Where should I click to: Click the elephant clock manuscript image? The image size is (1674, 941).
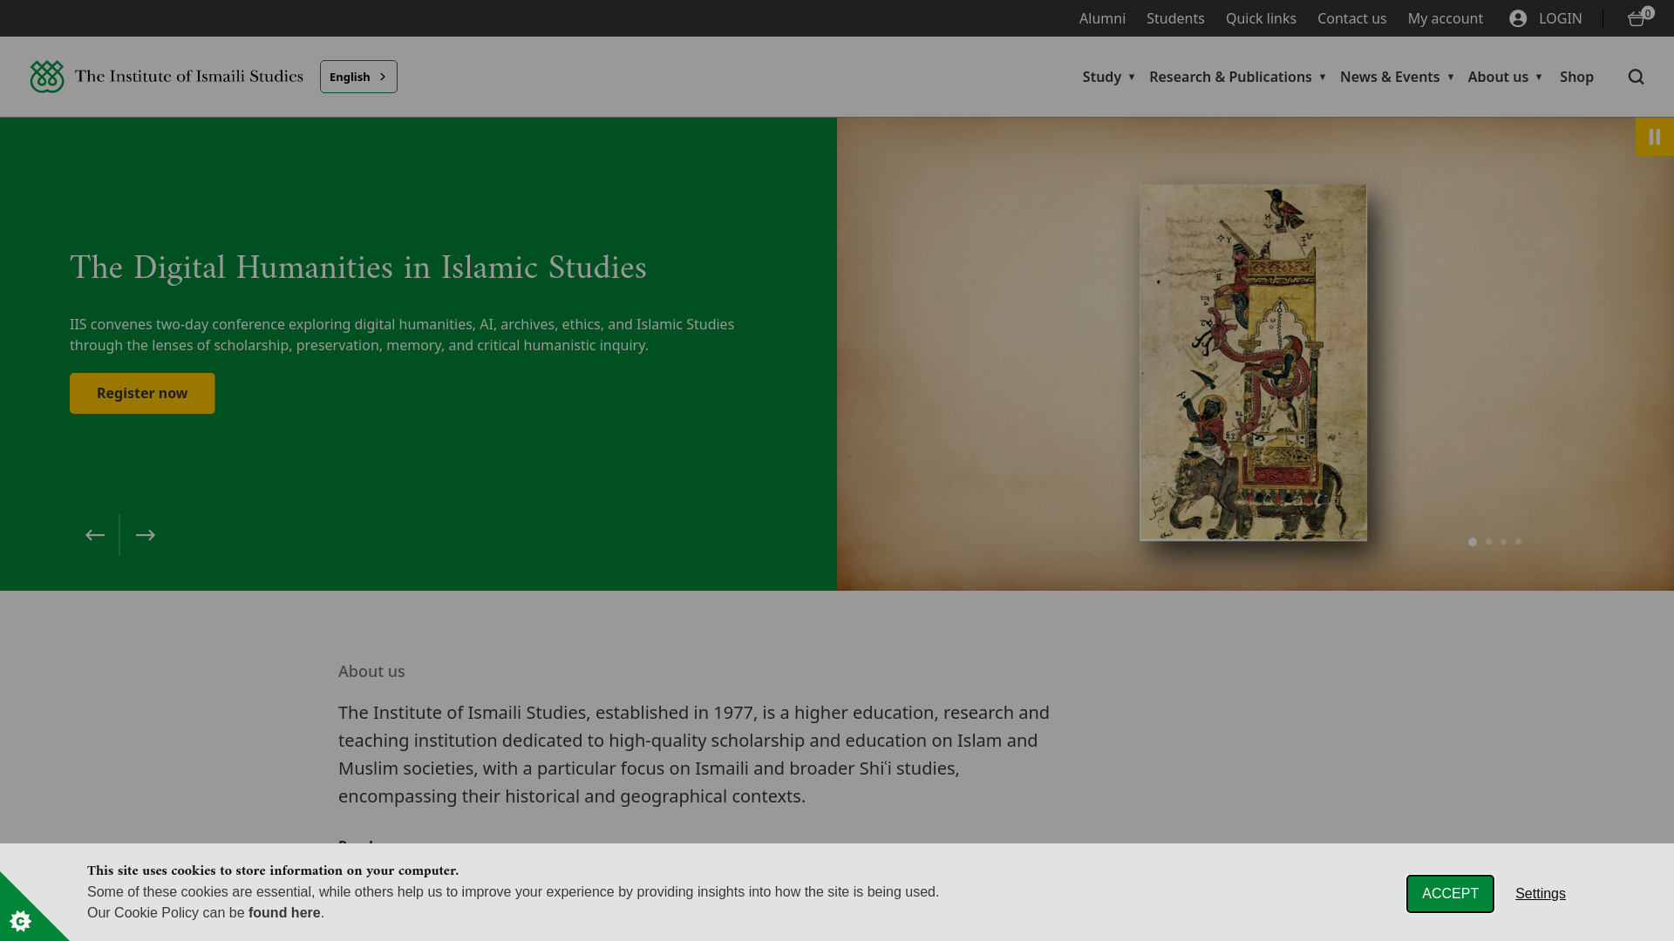(1253, 362)
